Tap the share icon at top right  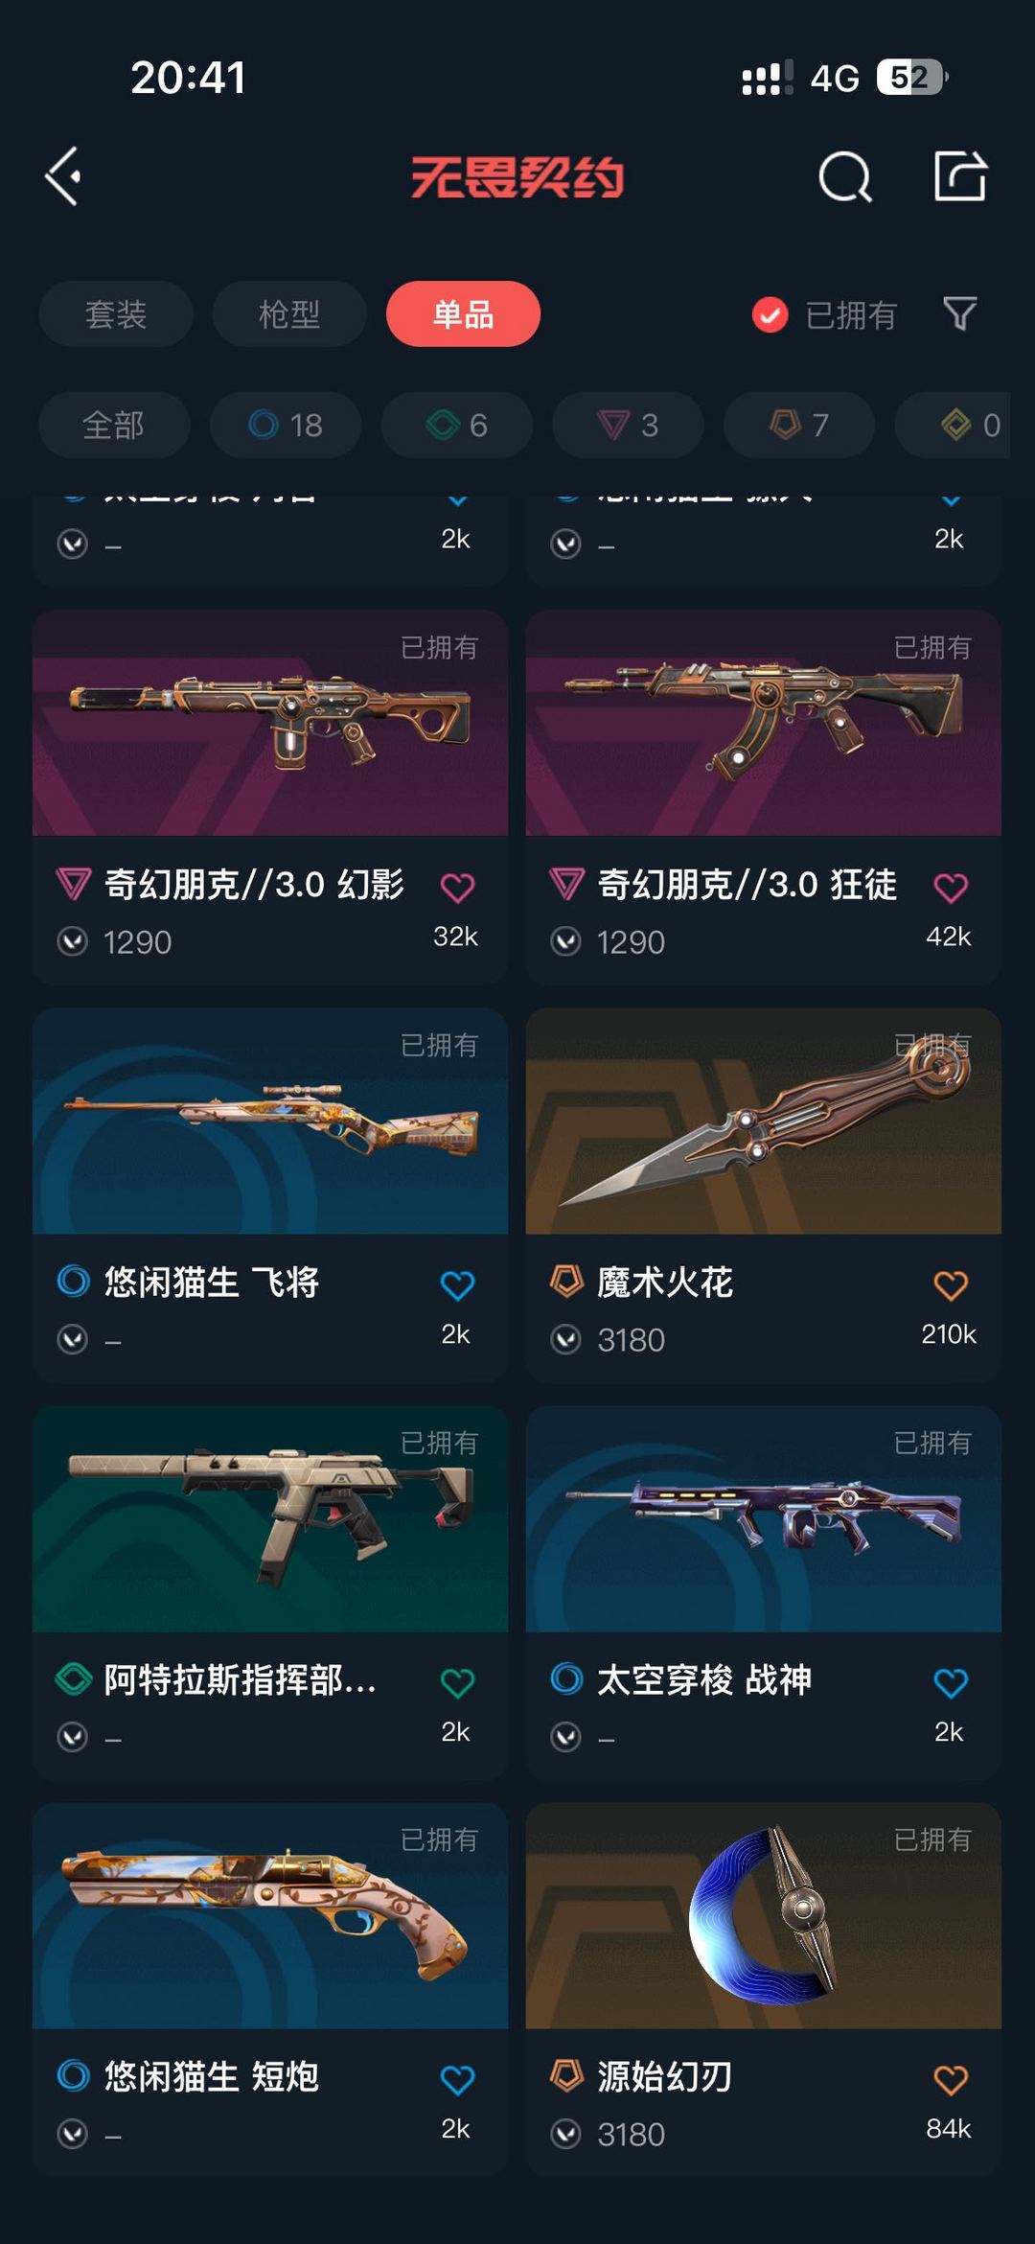960,175
